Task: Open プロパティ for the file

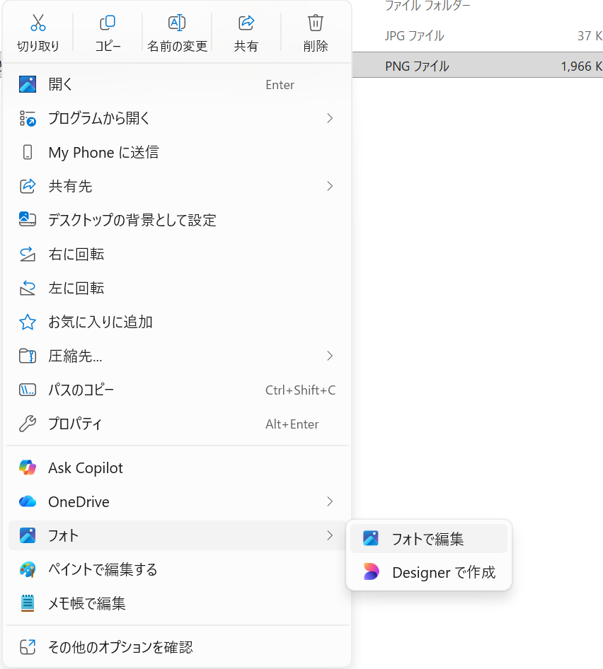Action: pos(75,424)
